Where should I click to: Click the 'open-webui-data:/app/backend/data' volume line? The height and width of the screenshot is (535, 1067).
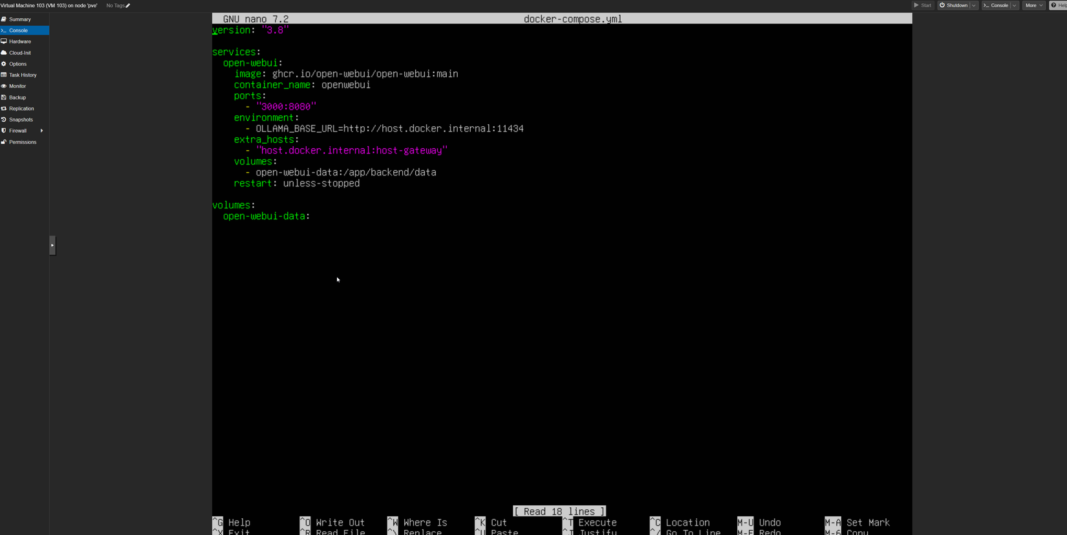pos(346,173)
